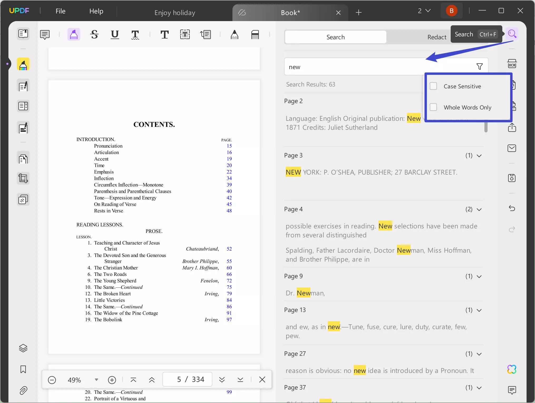Jump to the last page
This screenshot has height=403, width=535.
pos(240,380)
